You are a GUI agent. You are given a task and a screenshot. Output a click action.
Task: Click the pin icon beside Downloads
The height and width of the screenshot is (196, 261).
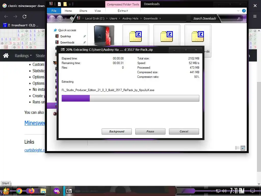85,43
